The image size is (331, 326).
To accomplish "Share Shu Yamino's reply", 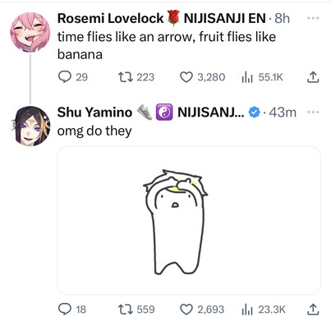I will pyautogui.click(x=313, y=310).
